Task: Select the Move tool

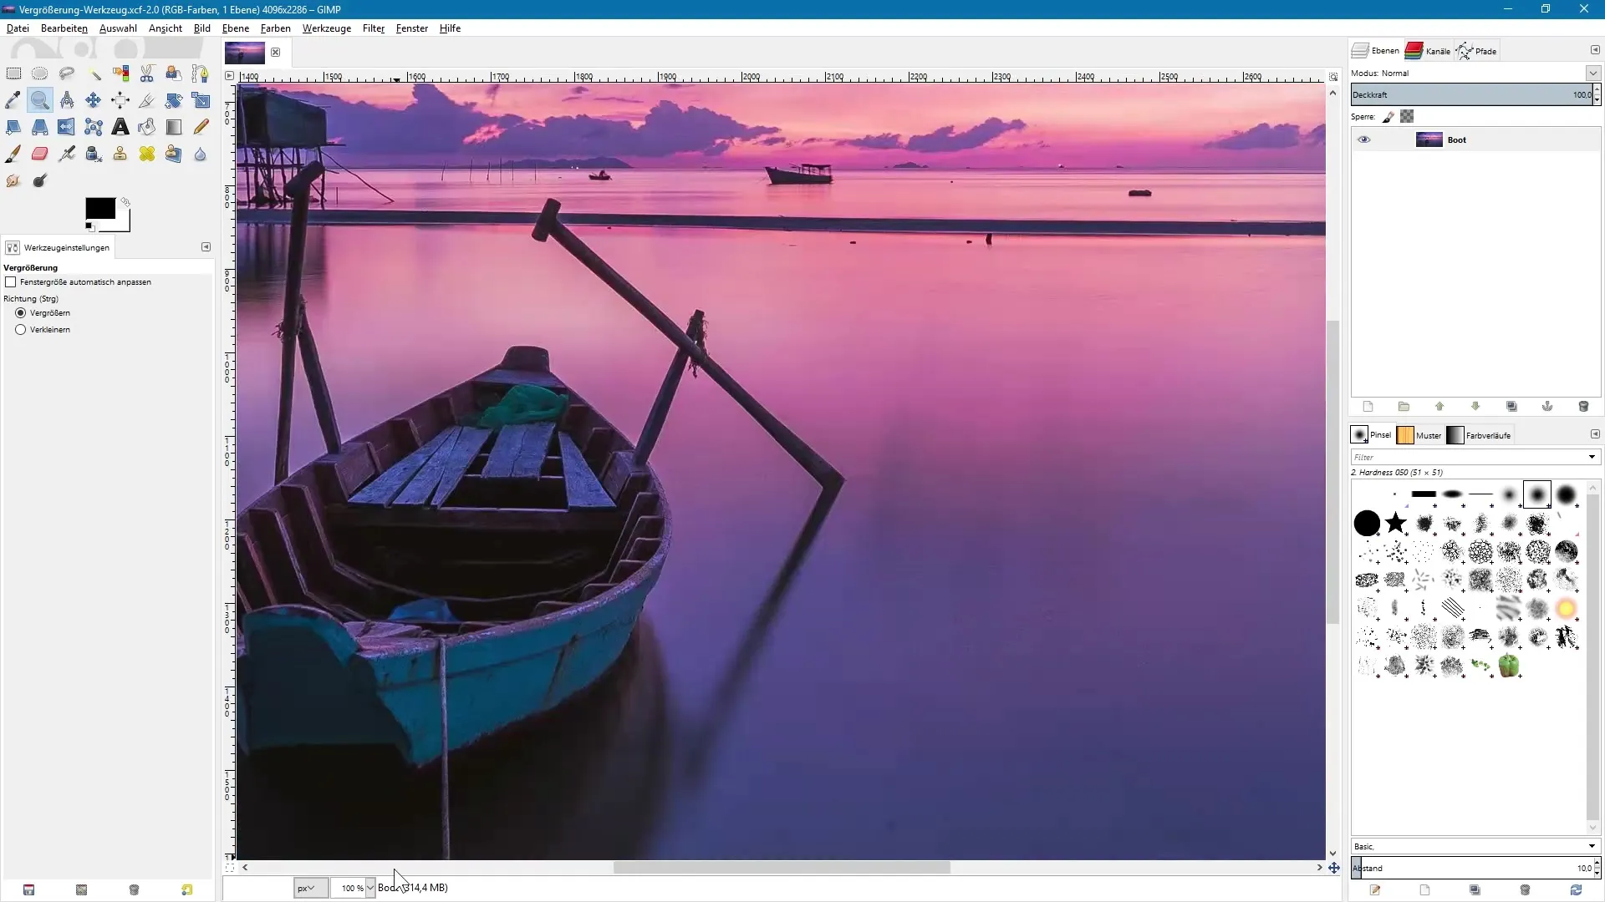Action: (x=93, y=100)
